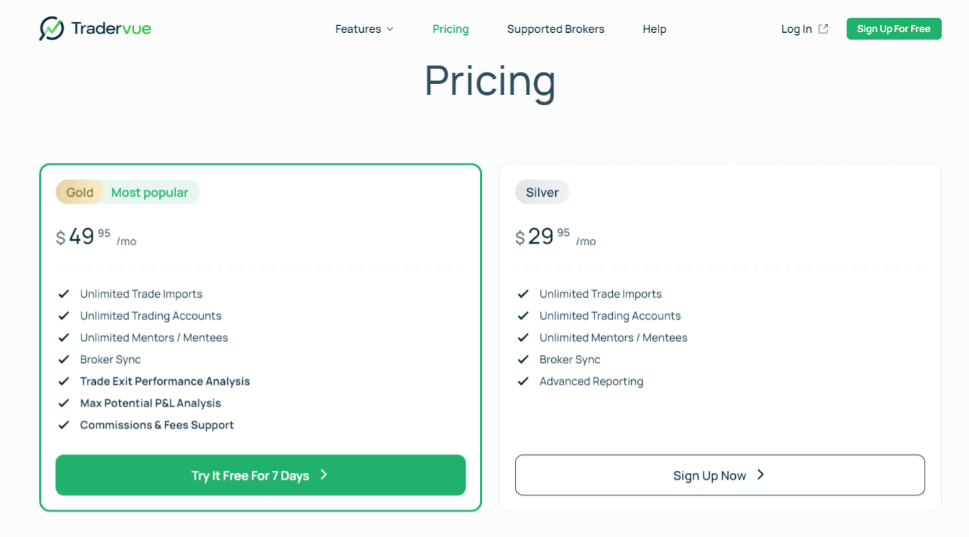Expand the Features dropdown
Viewport: 969px width, 537px height.
[364, 29]
